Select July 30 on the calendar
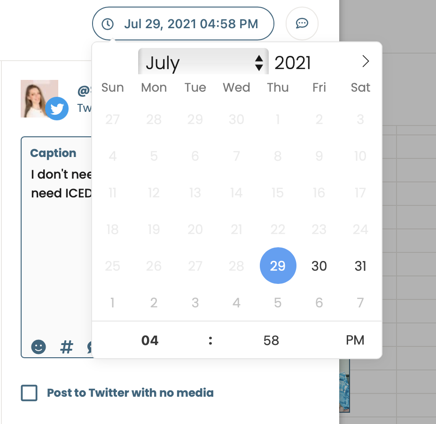The width and height of the screenshot is (436, 424). click(319, 266)
